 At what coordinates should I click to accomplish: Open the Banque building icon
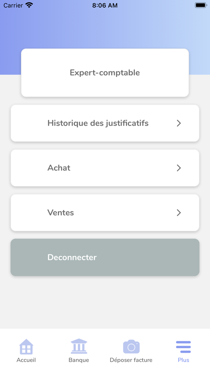tap(79, 346)
